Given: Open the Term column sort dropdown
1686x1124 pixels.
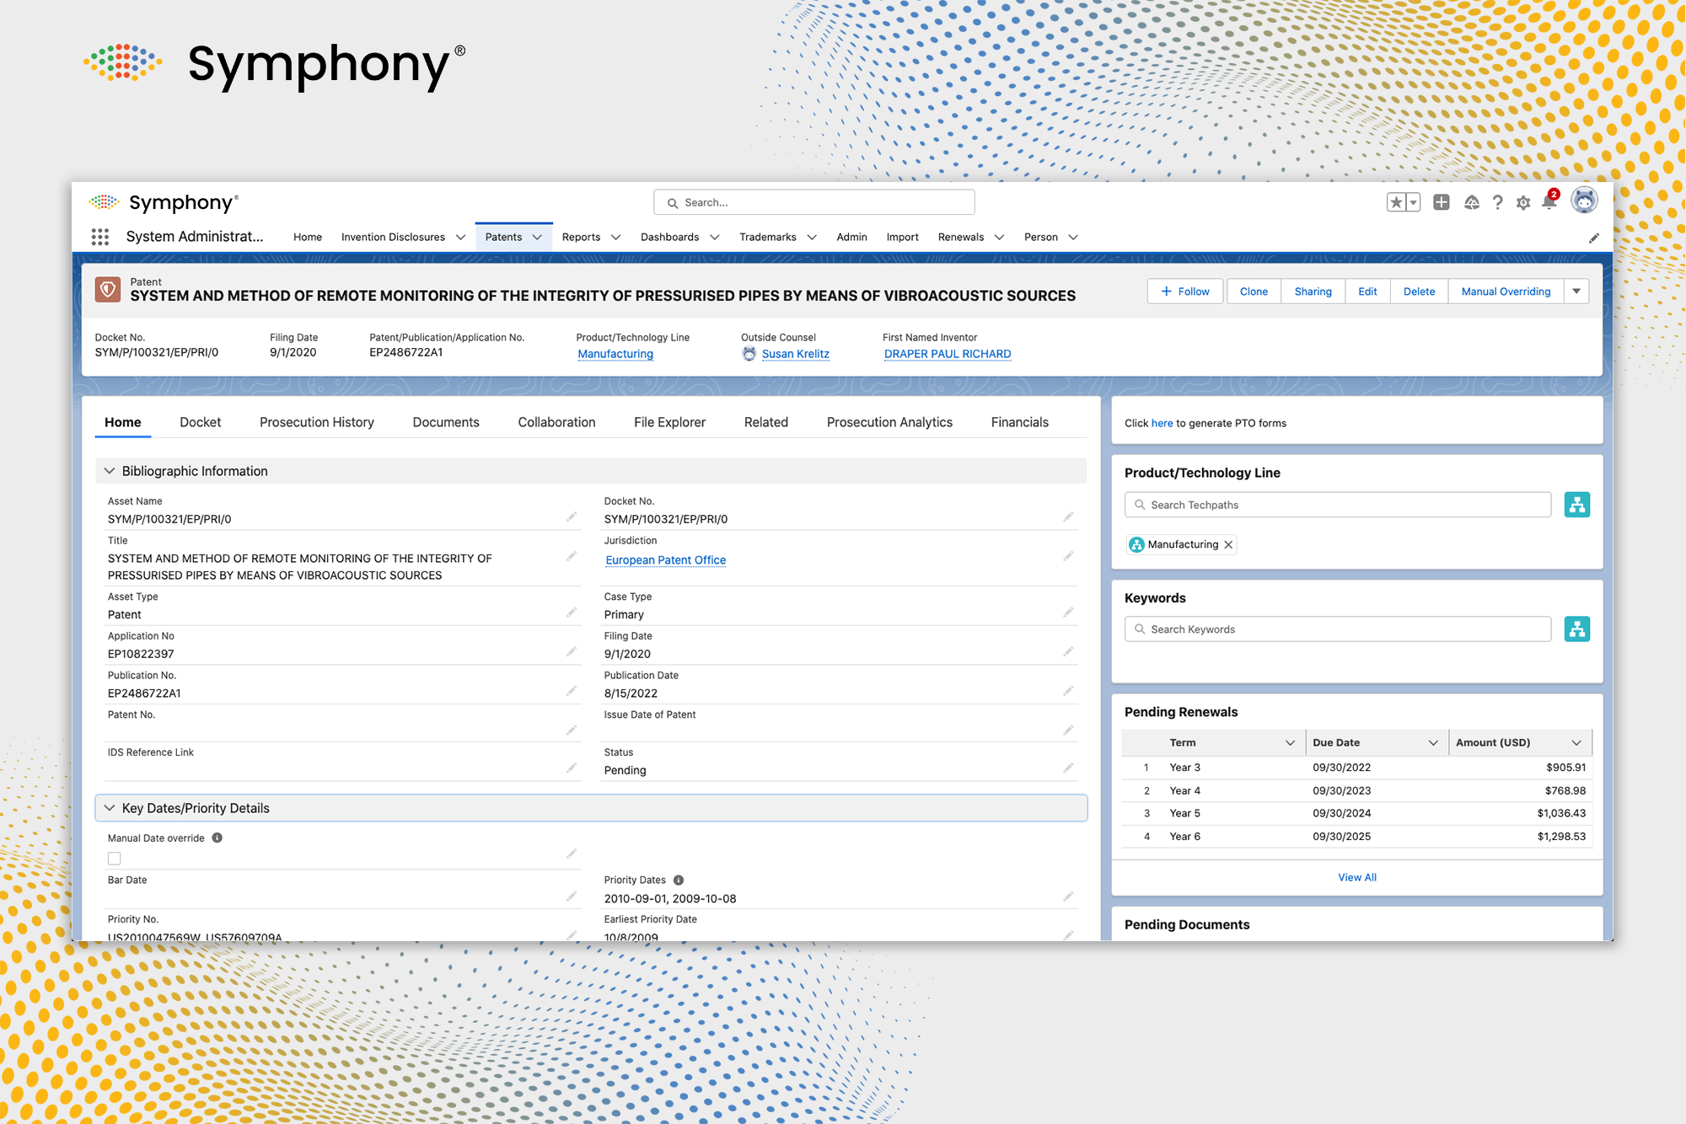Looking at the screenshot, I should coord(1290,742).
